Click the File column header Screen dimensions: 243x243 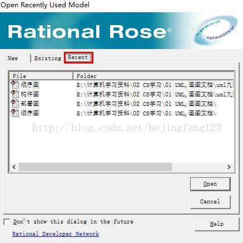pos(41,76)
